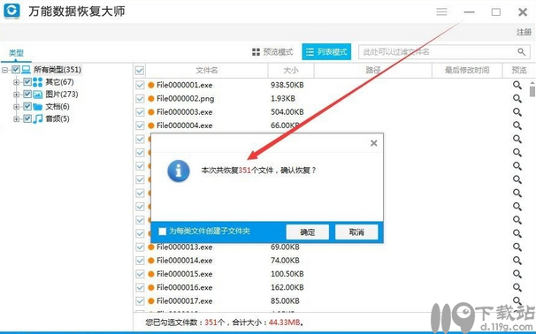Click the 取消 button
536x334 pixels.
[x=356, y=232]
